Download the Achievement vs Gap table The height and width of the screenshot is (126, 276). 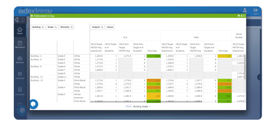coord(241,16)
